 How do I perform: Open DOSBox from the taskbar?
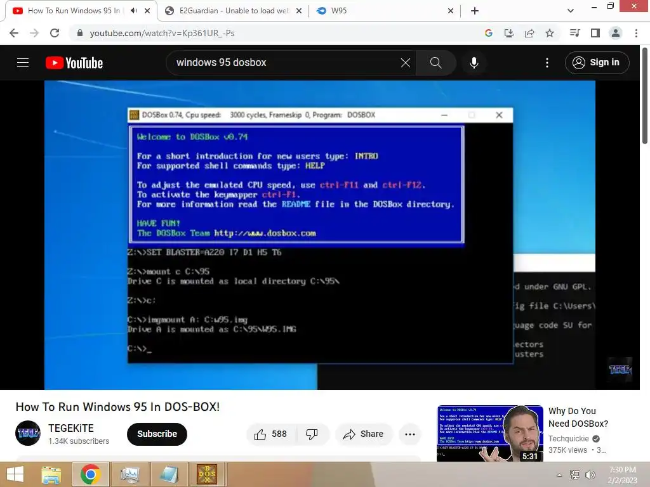tap(207, 474)
